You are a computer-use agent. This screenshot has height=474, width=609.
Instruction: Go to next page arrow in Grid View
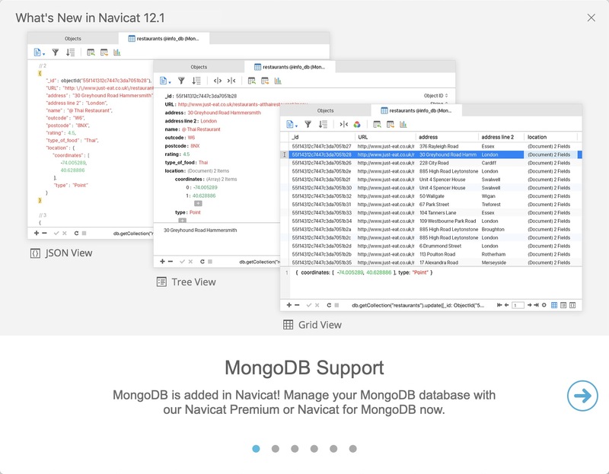[529, 305]
